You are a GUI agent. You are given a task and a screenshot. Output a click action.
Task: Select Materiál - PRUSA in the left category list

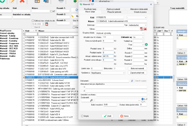coord(8,54)
